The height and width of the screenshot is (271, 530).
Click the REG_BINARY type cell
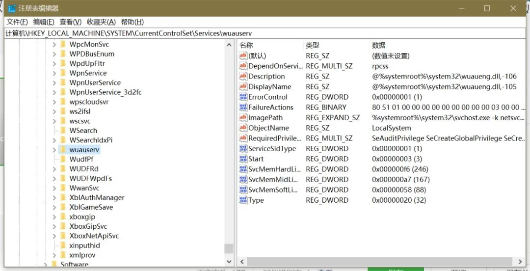(x=326, y=107)
